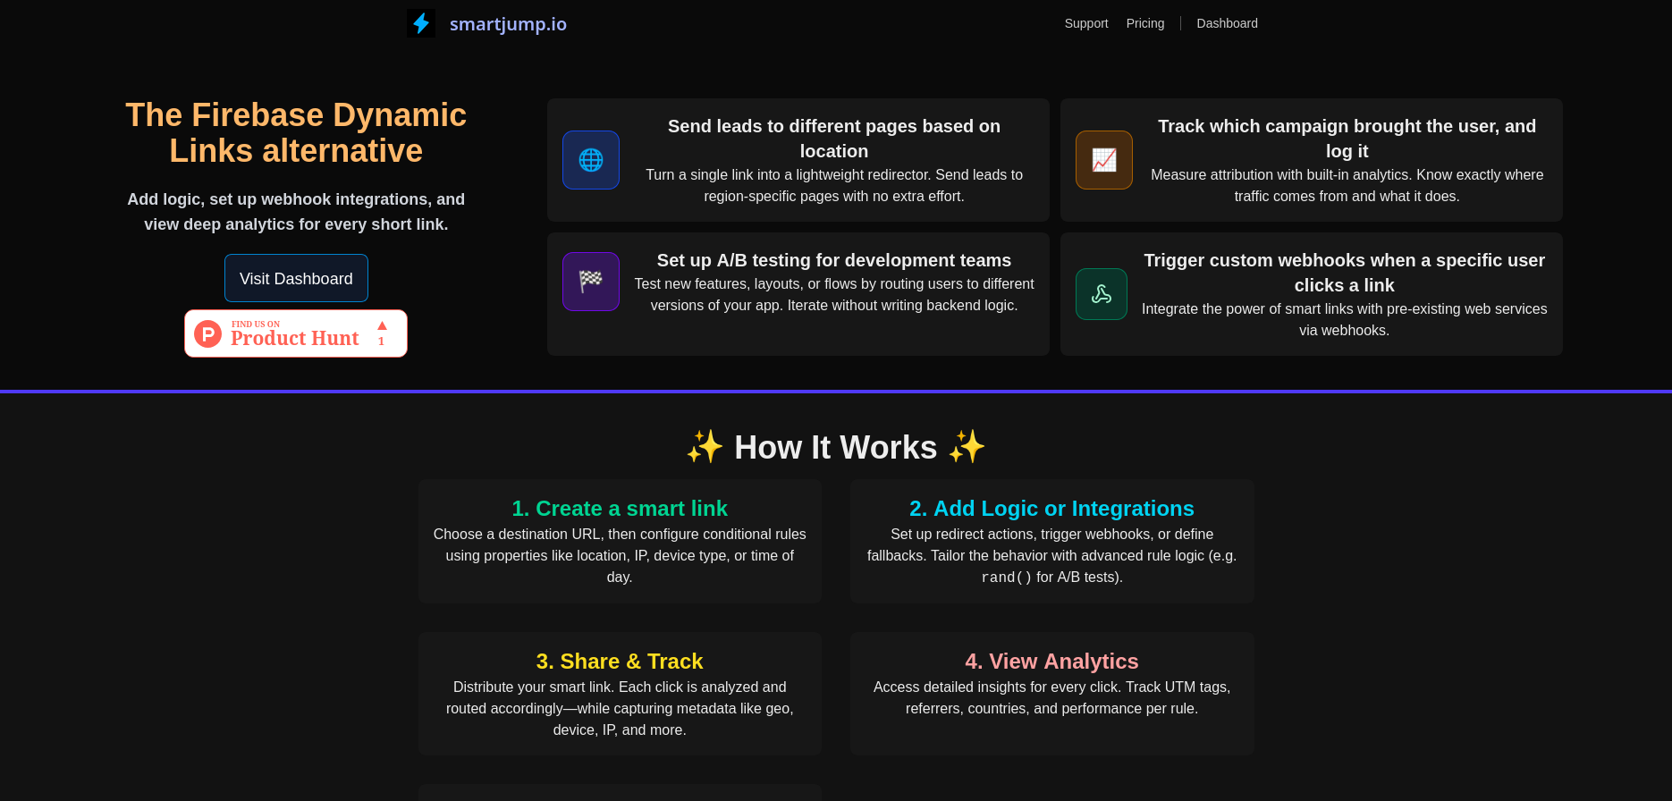Open the Support page

[1086, 23]
